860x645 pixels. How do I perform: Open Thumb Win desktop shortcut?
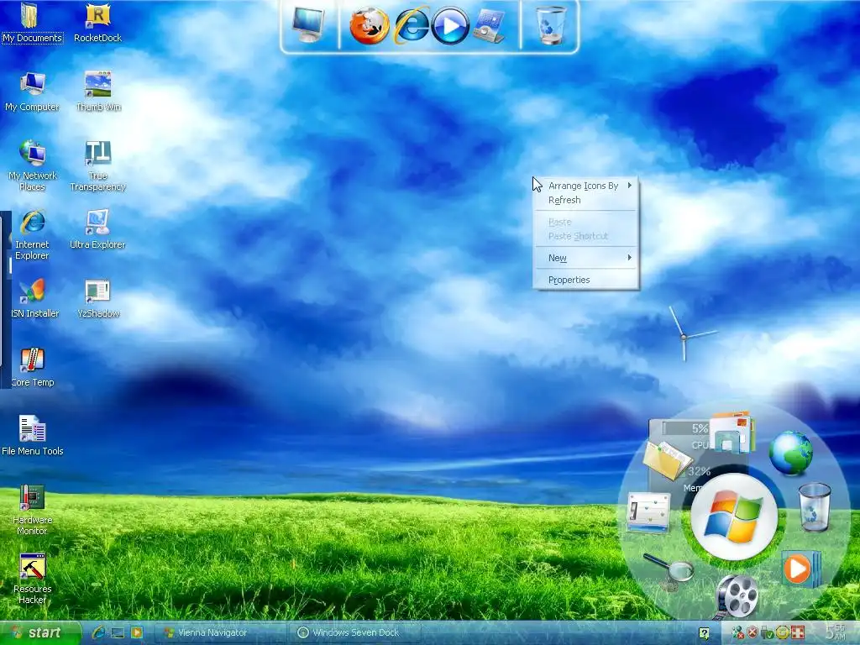coord(98,92)
